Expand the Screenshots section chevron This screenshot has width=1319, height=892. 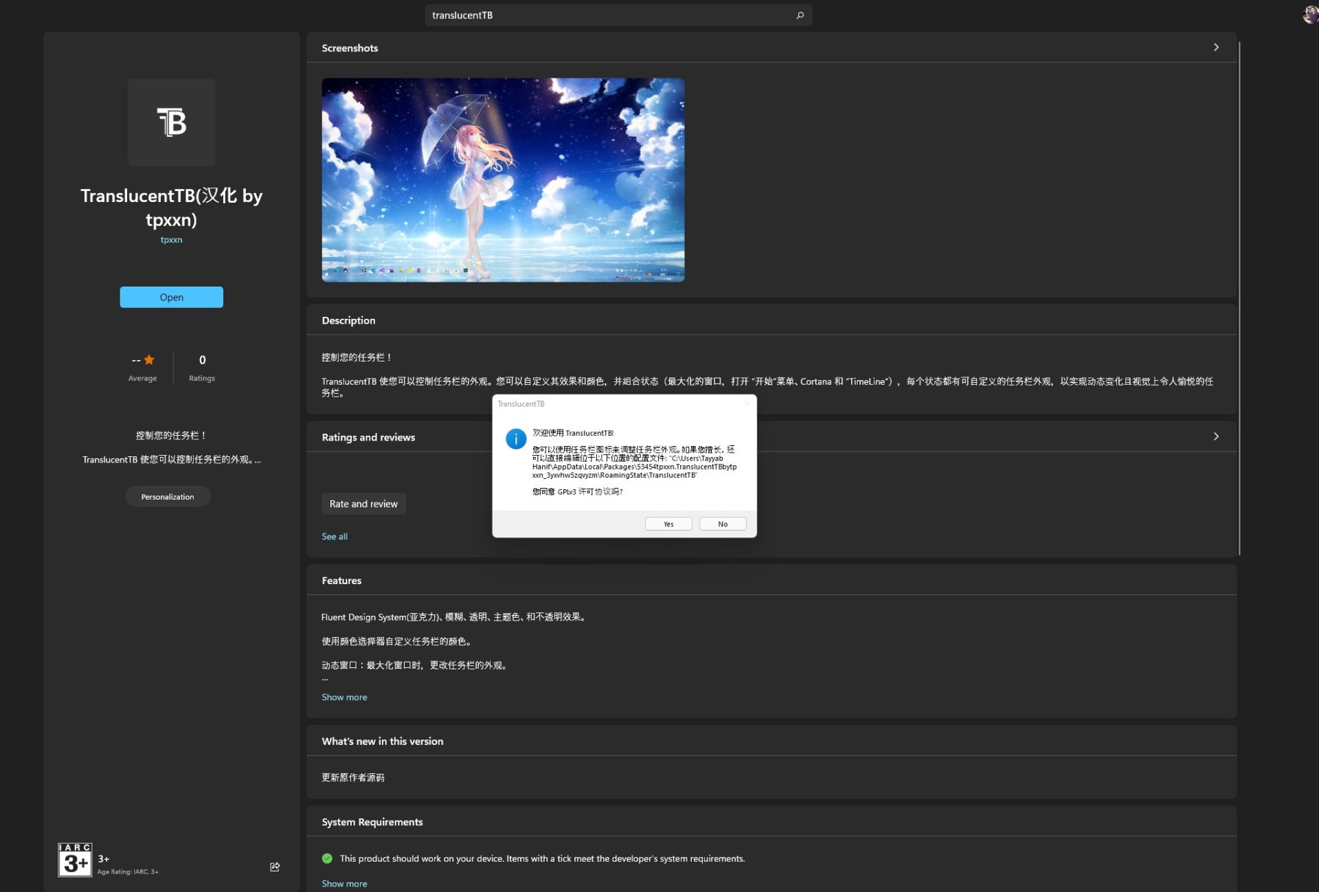click(1216, 47)
